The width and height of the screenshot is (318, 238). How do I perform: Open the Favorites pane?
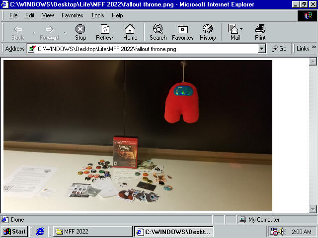tap(182, 32)
